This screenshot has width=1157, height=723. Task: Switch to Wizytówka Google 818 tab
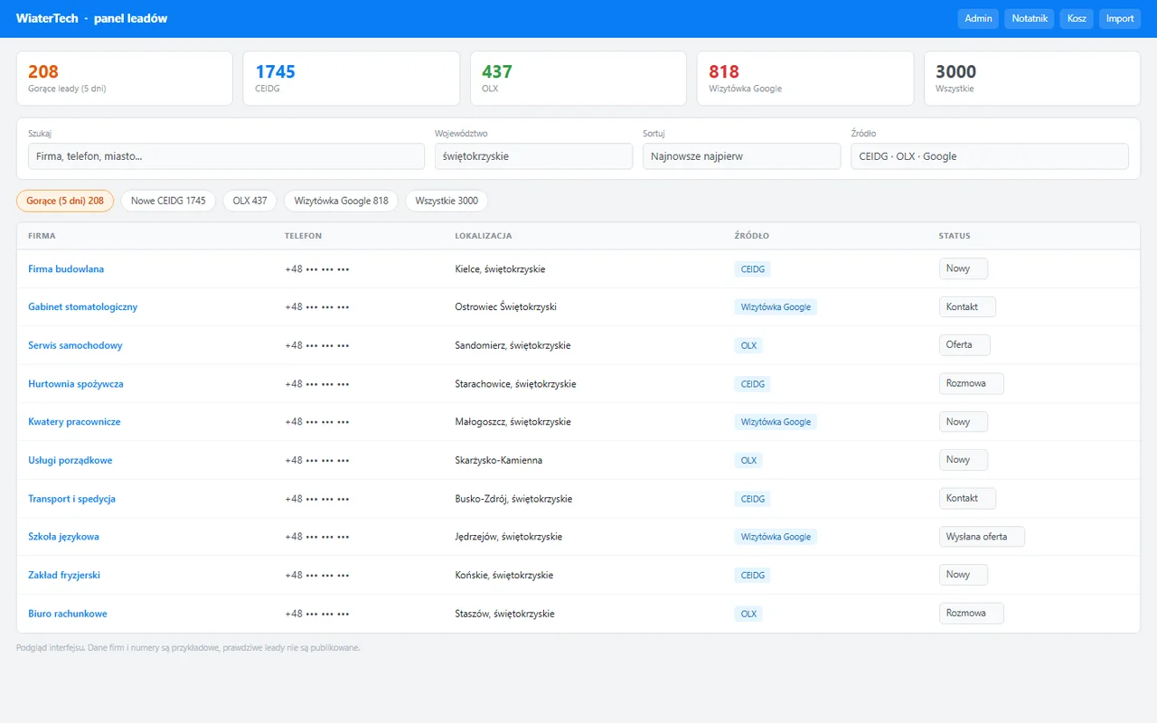click(x=341, y=201)
